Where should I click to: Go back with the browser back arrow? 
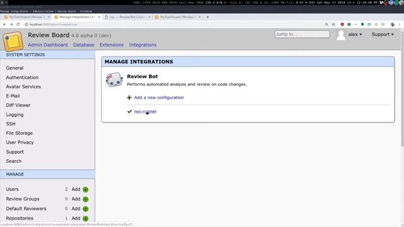tap(4, 25)
